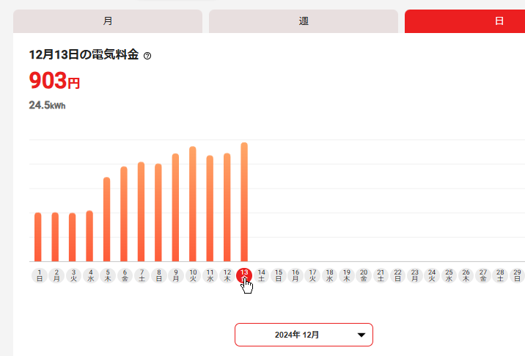Select day 29 (日) on the date axis

(x=518, y=275)
